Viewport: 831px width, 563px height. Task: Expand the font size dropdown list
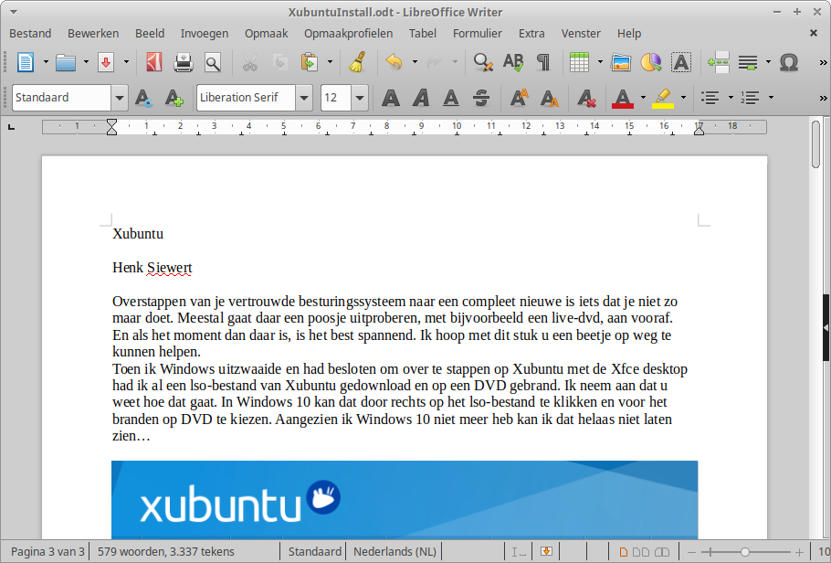(360, 98)
